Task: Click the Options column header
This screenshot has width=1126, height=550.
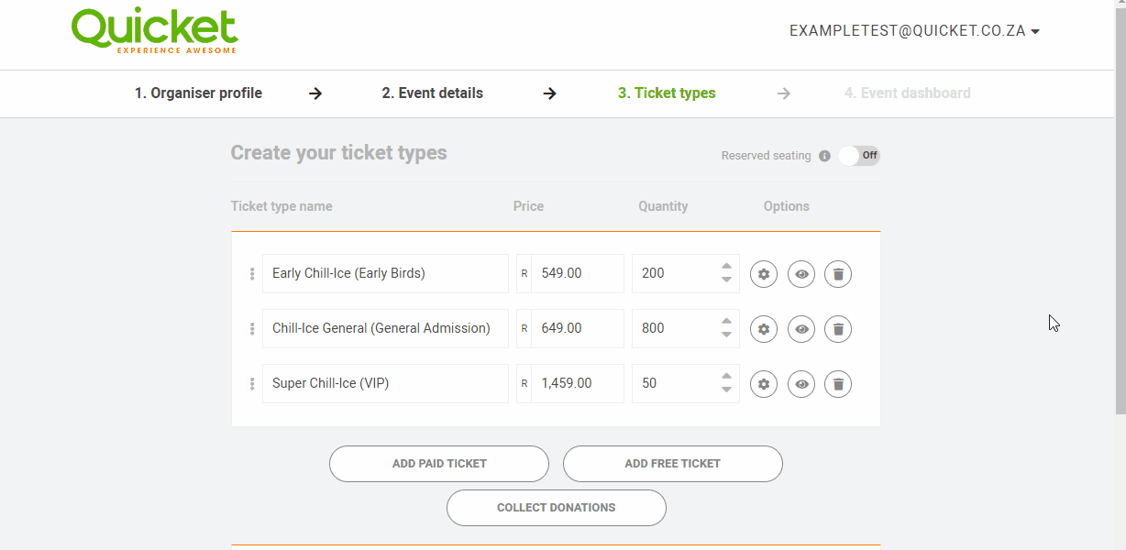Action: point(787,206)
